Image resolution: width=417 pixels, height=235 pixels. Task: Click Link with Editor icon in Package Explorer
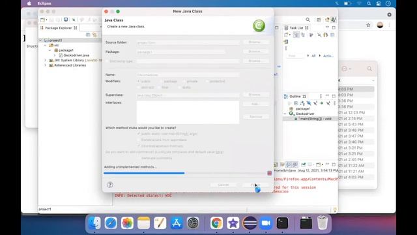(94, 35)
